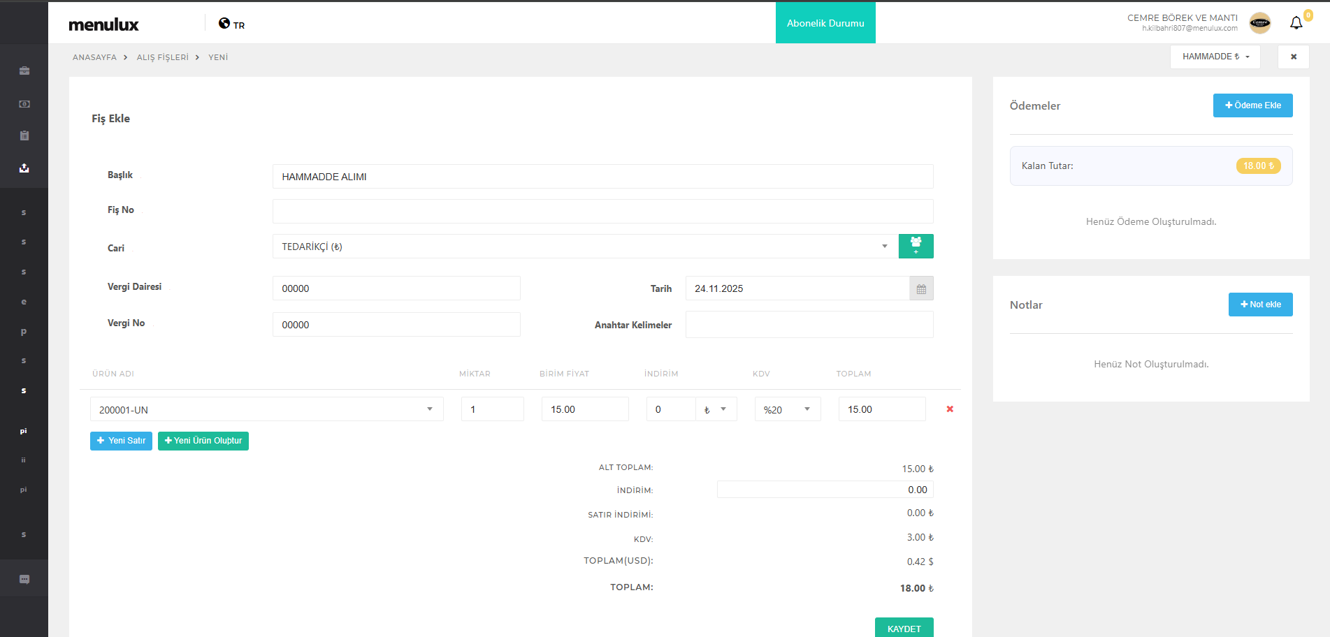Click the row Toplam 15.00 field

click(882, 409)
